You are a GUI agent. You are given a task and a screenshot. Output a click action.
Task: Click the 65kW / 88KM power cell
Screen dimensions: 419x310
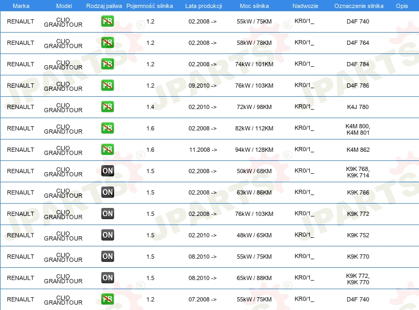click(x=254, y=278)
